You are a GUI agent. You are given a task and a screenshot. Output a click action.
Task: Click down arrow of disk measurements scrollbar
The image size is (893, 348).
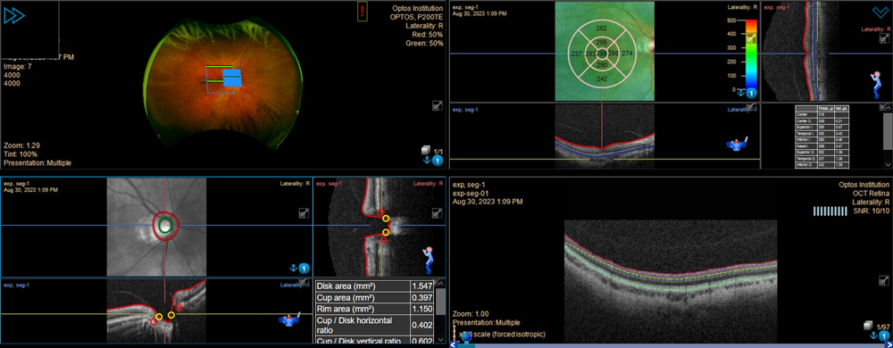(440, 339)
